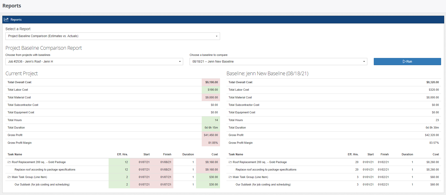
Task: Run the baseline comparison report
Action: point(407,62)
